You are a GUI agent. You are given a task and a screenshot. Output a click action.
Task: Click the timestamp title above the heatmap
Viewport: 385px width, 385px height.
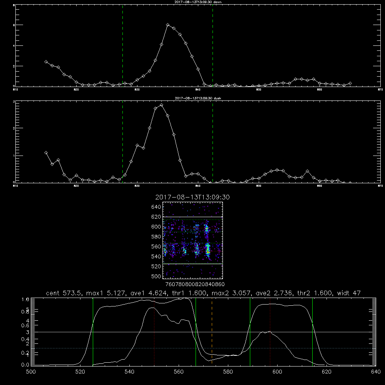click(x=192, y=197)
